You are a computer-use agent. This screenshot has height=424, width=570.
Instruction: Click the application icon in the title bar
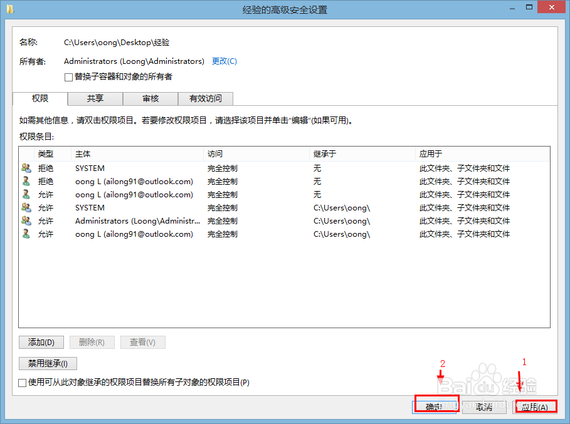9,7
